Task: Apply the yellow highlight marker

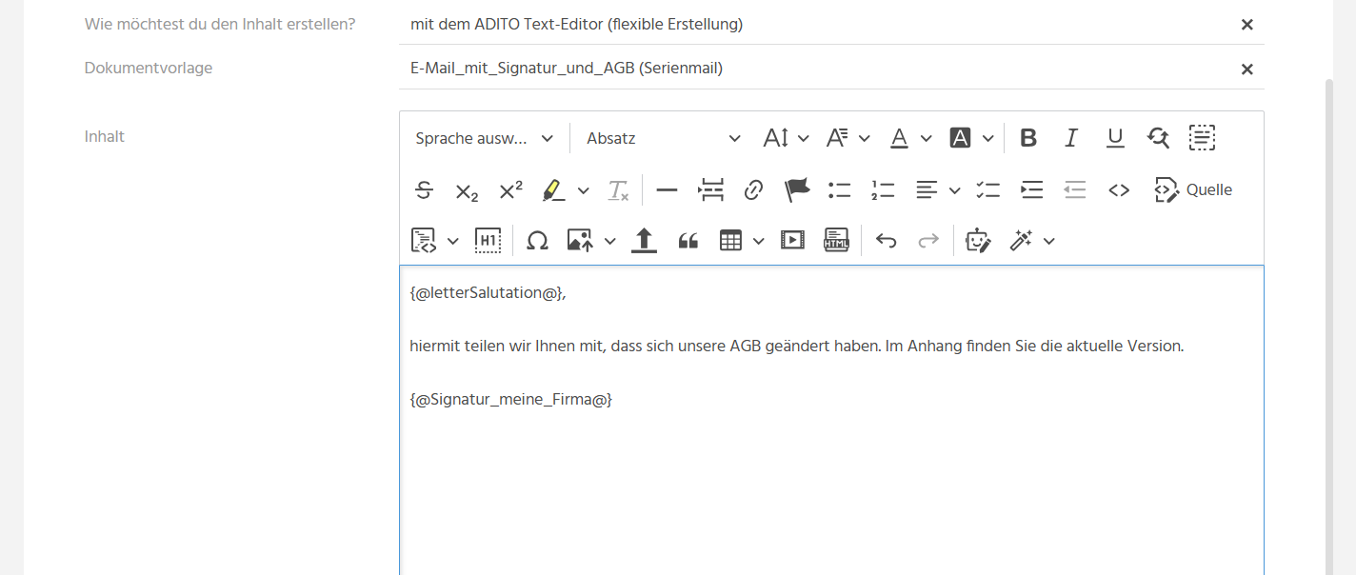Action: (x=553, y=189)
